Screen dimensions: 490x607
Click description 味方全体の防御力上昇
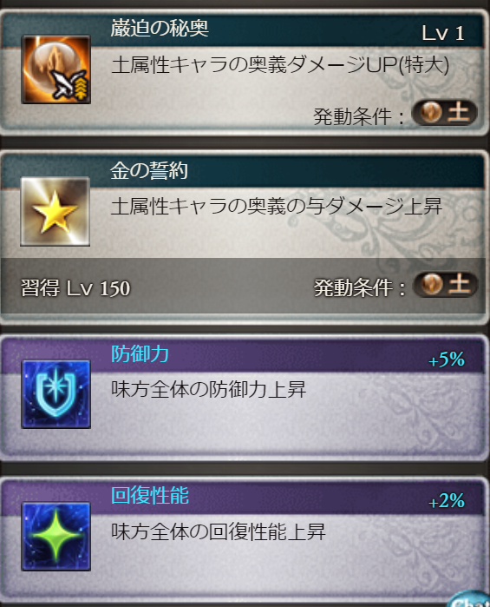[x=209, y=389]
